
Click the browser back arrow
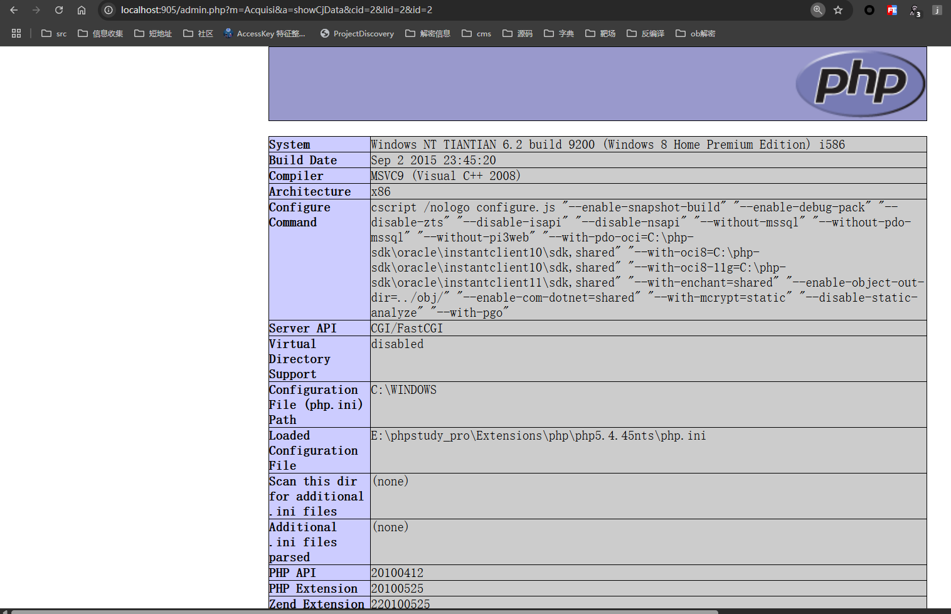(14, 10)
